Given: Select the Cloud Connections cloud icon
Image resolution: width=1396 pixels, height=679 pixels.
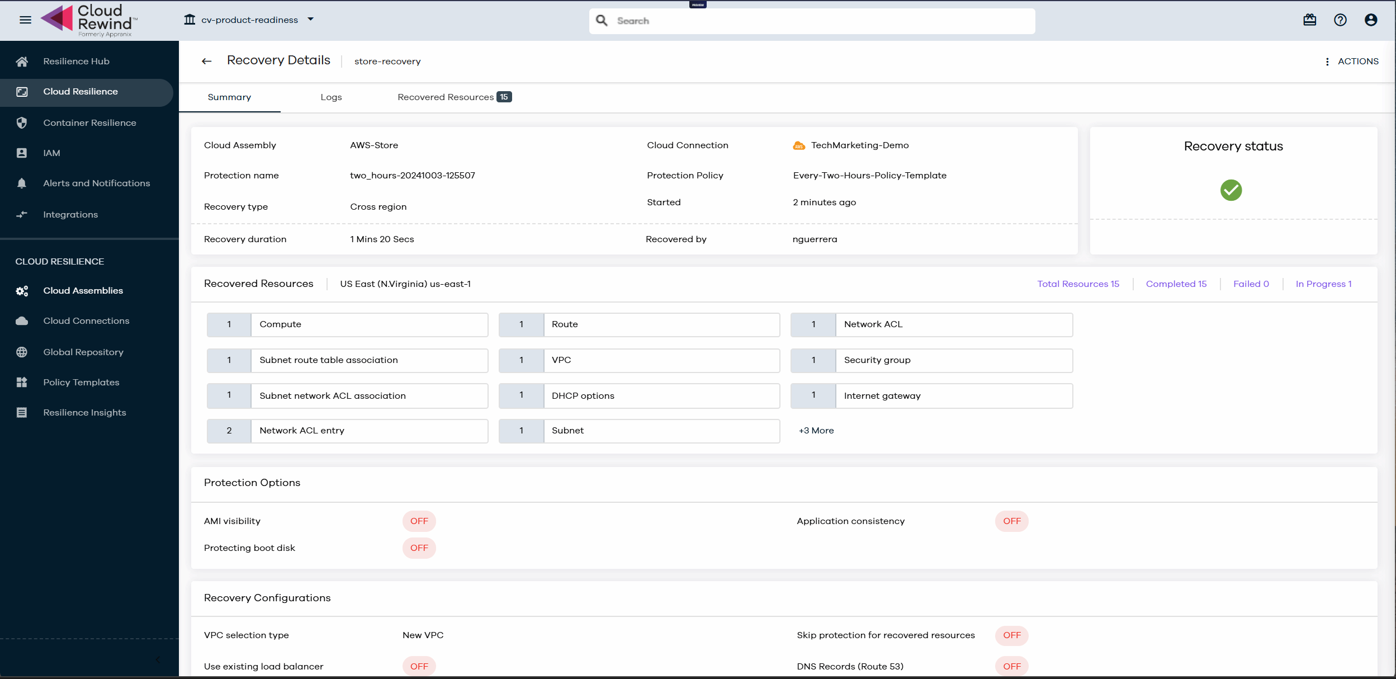Looking at the screenshot, I should click(22, 320).
